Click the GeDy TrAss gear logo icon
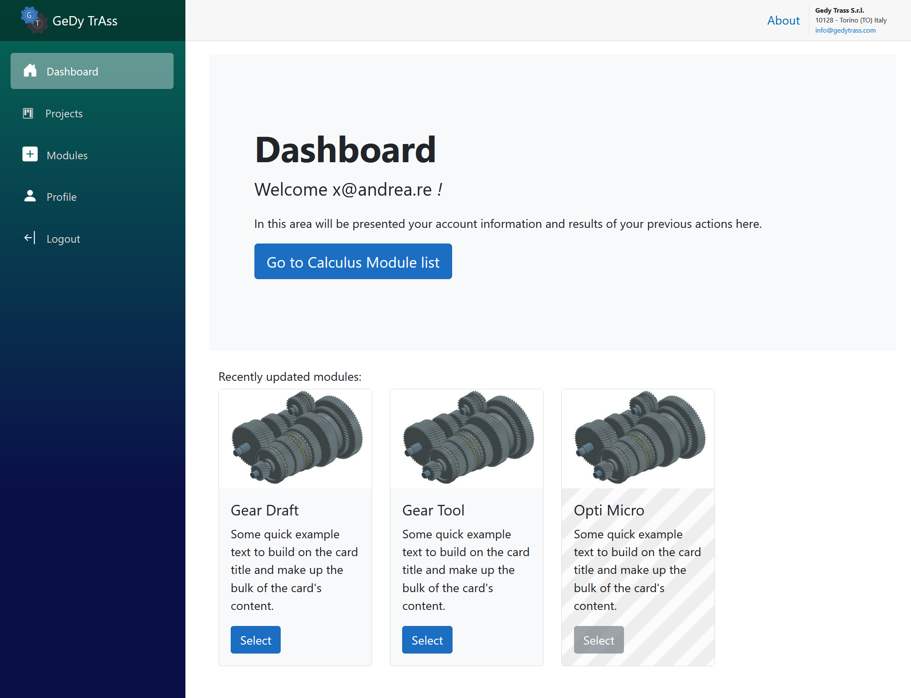This screenshot has width=911, height=698. pos(33,20)
